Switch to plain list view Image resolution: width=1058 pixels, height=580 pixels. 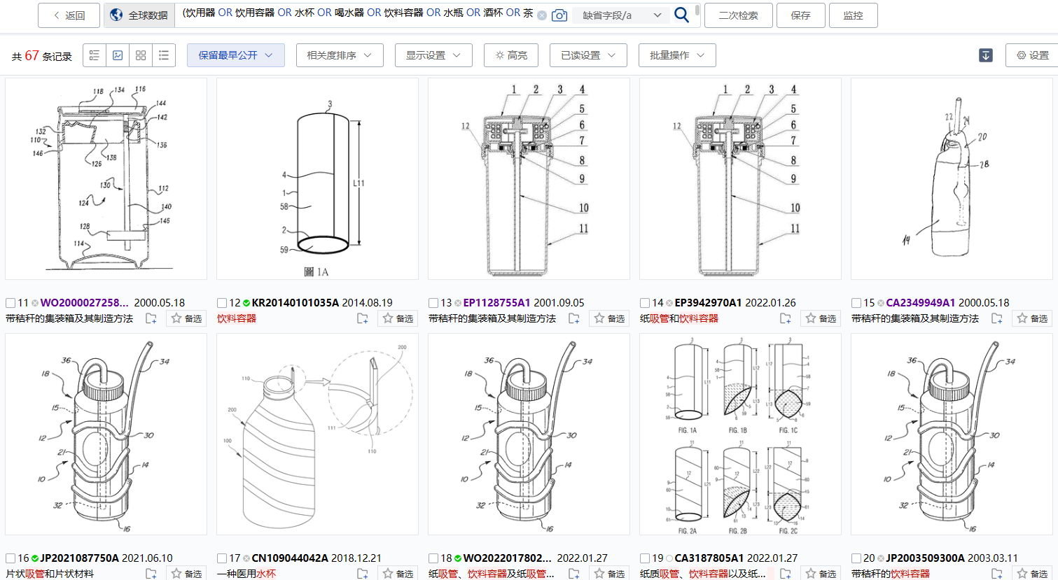point(164,55)
